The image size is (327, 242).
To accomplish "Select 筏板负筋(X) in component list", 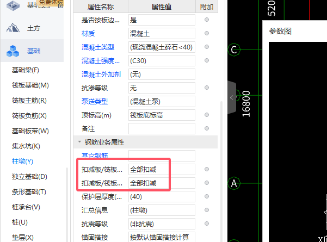I will coord(29,116).
